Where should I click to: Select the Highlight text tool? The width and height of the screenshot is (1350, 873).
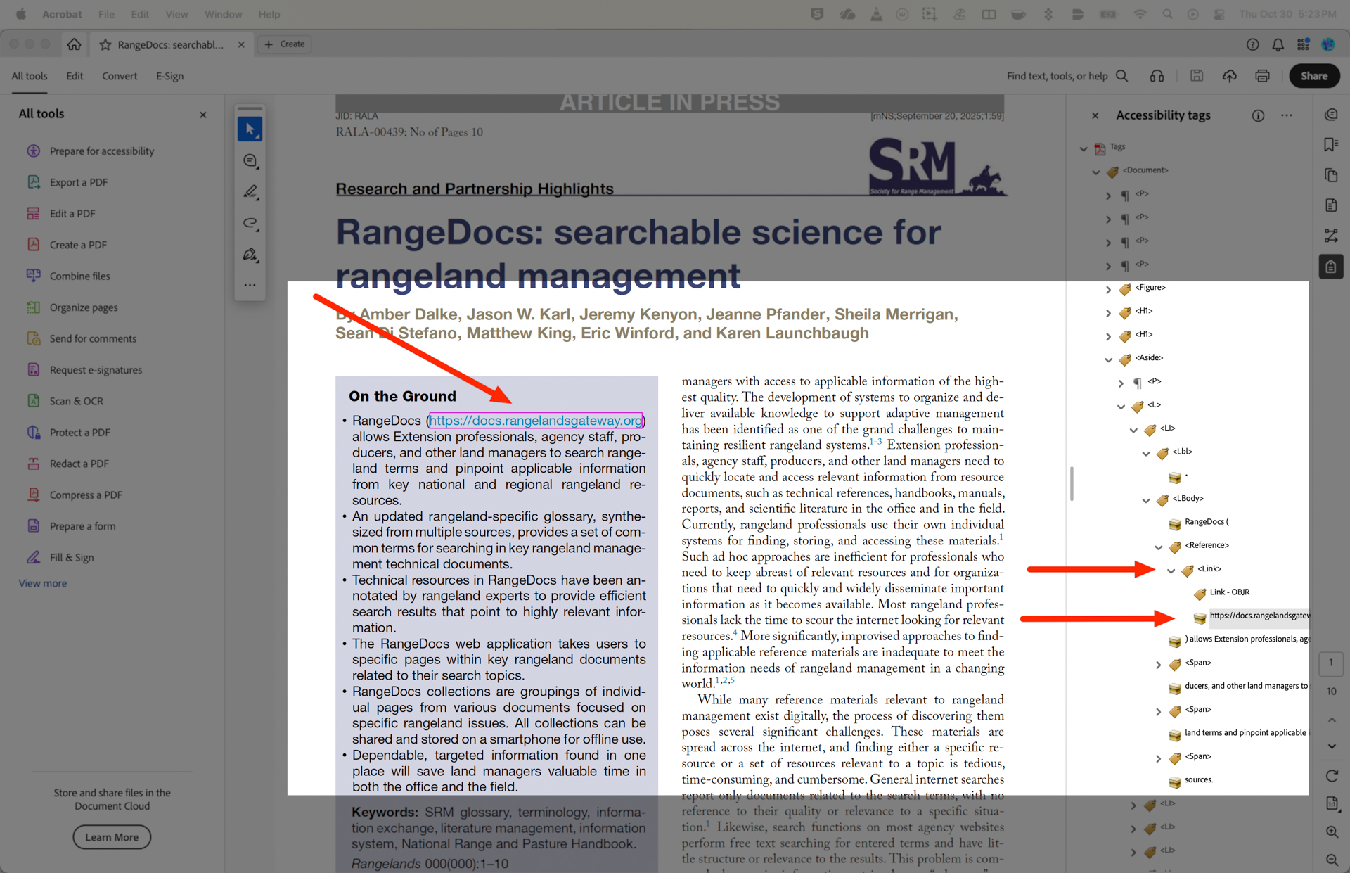[250, 191]
